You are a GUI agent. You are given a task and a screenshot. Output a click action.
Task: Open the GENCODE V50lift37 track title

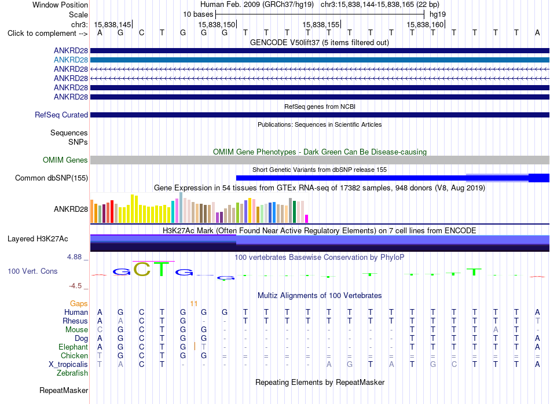tap(320, 42)
